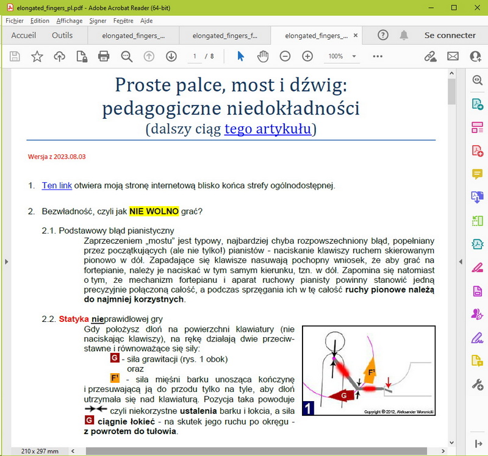Image resolution: width=488 pixels, height=456 pixels.
Task: Click the Zoom out minus icon
Action: tap(285, 56)
